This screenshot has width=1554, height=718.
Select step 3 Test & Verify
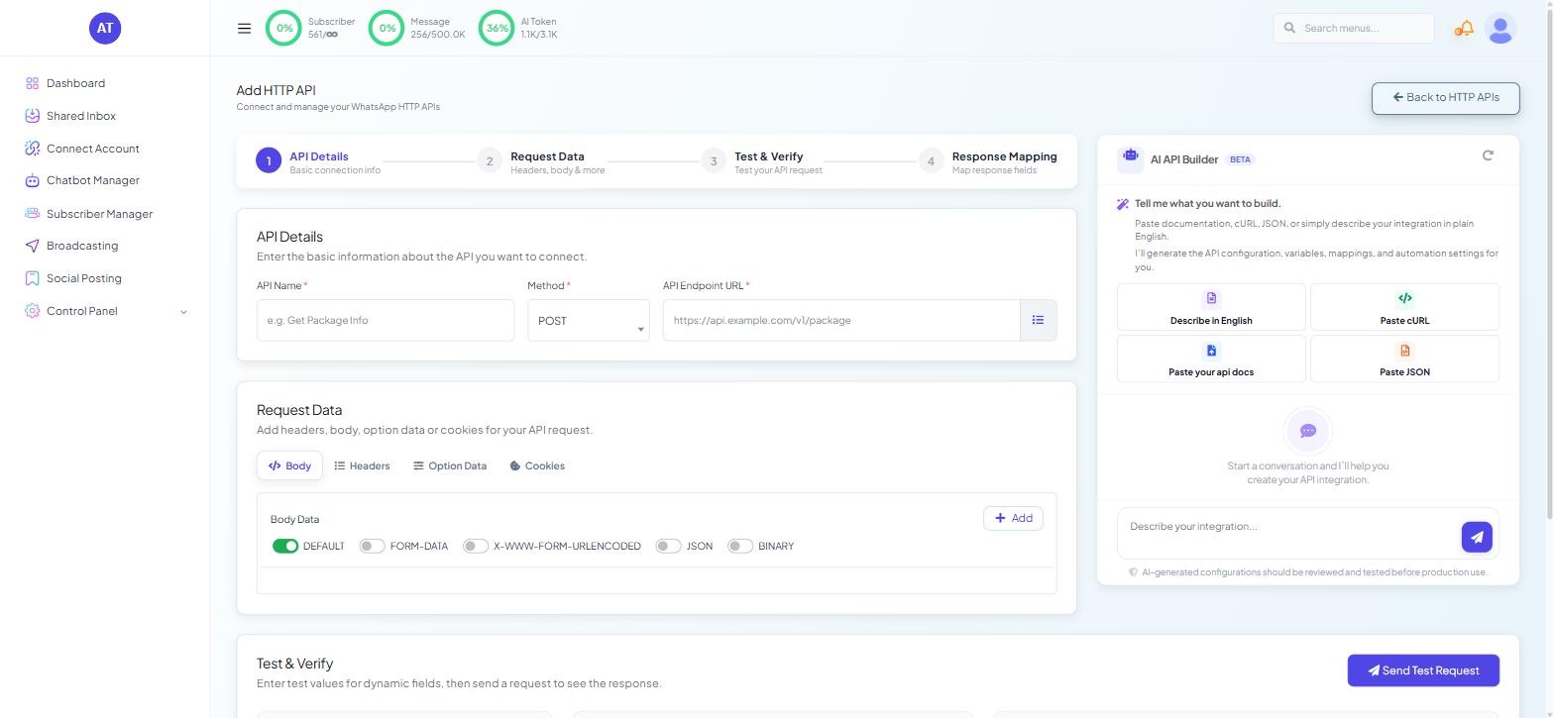(762, 161)
